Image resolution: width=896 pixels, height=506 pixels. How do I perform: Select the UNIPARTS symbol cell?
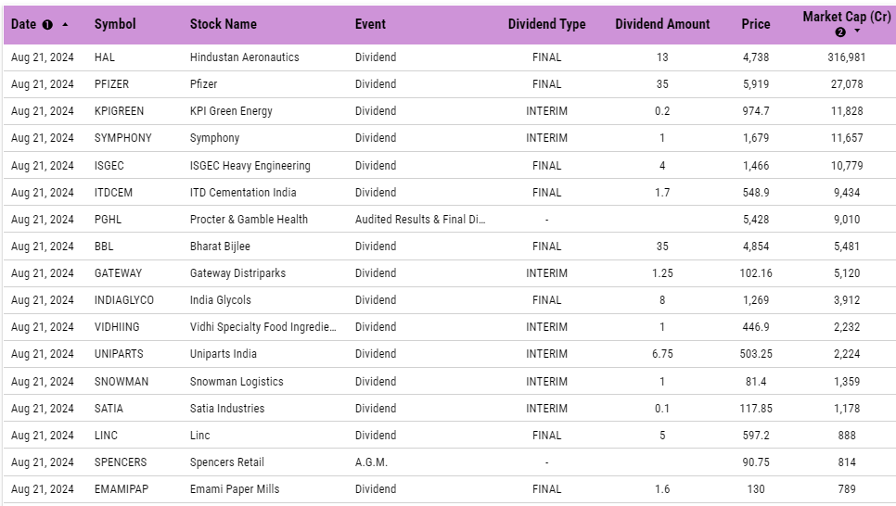coord(119,353)
